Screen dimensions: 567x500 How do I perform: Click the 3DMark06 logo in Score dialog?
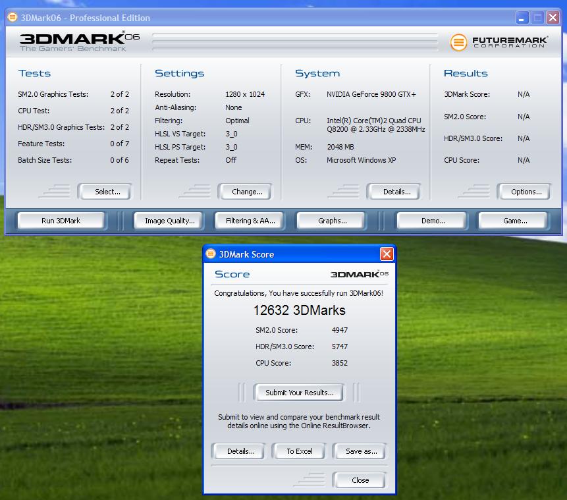[x=360, y=274]
